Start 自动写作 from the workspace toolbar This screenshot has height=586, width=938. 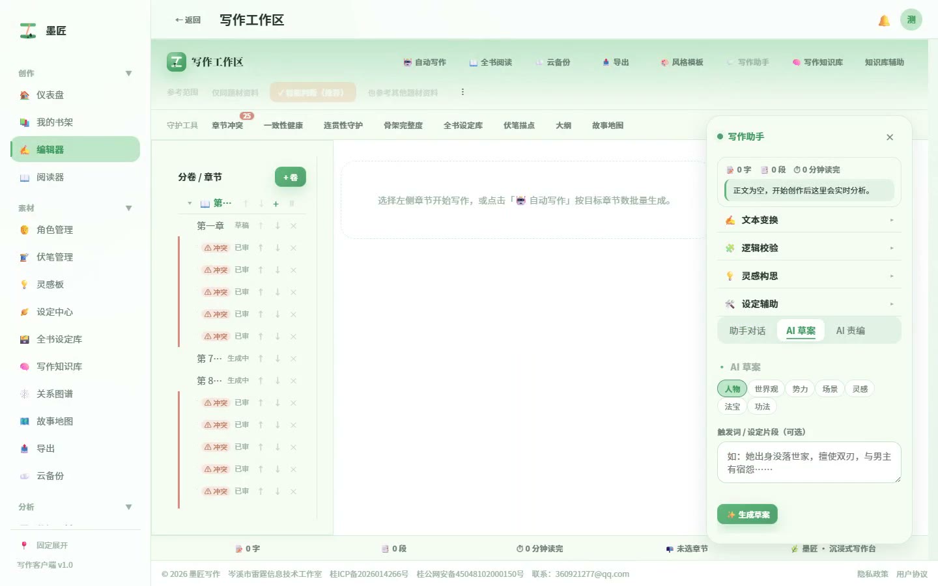425,63
